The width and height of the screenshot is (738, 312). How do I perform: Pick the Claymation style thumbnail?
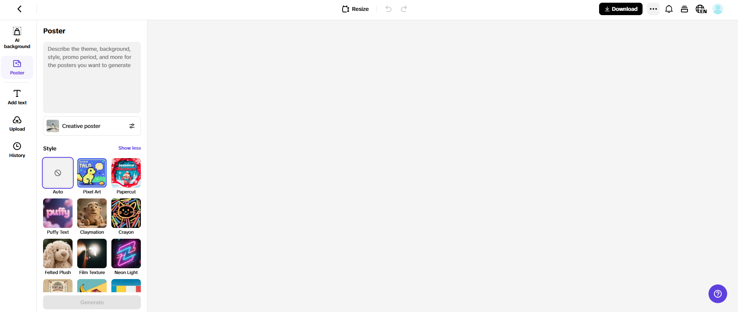(x=92, y=213)
